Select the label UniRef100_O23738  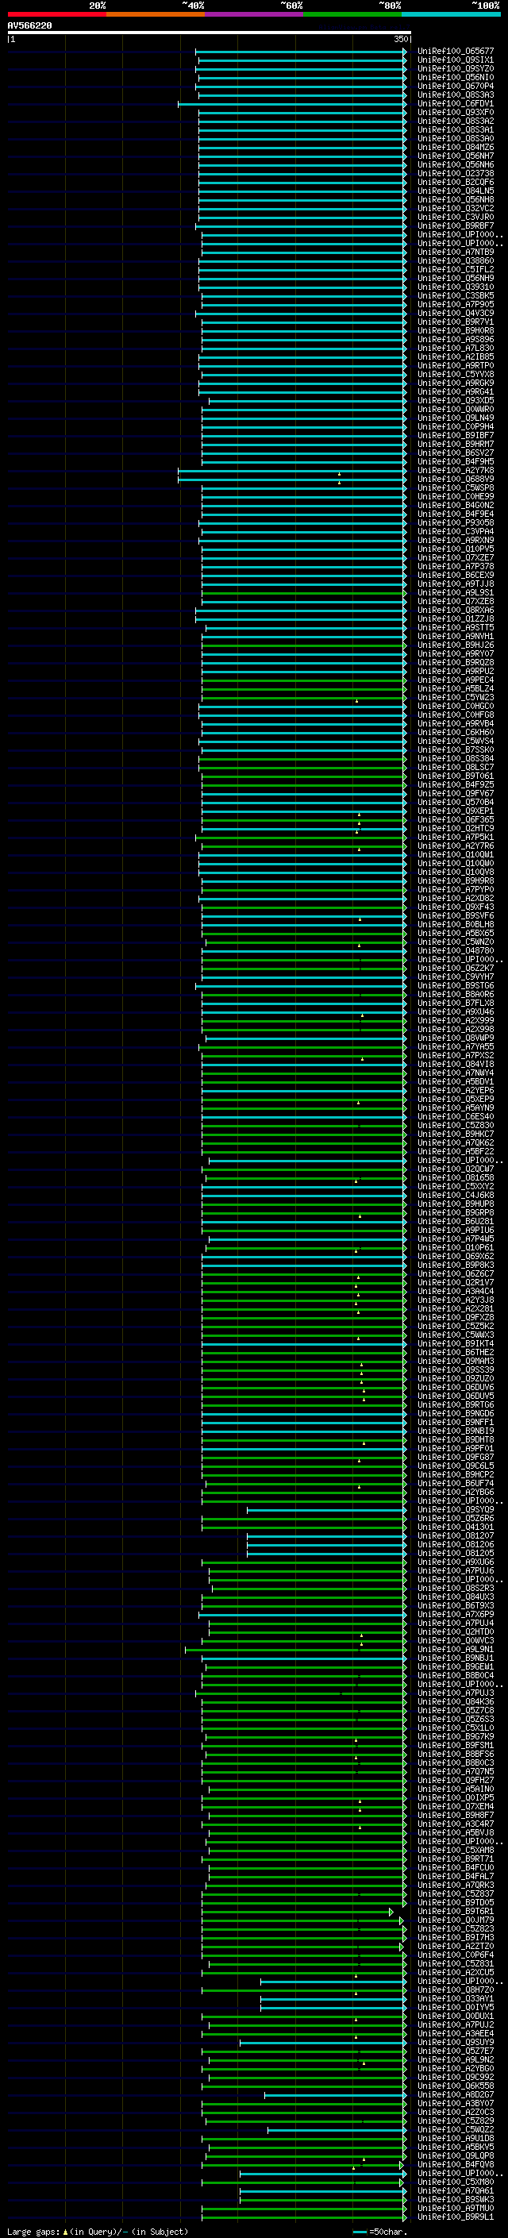[456, 174]
